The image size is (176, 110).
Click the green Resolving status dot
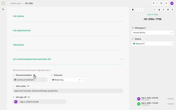click(53, 80)
